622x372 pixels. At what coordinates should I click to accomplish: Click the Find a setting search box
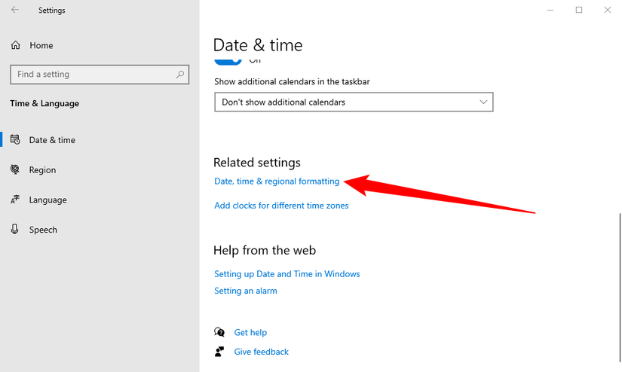pyautogui.click(x=94, y=75)
